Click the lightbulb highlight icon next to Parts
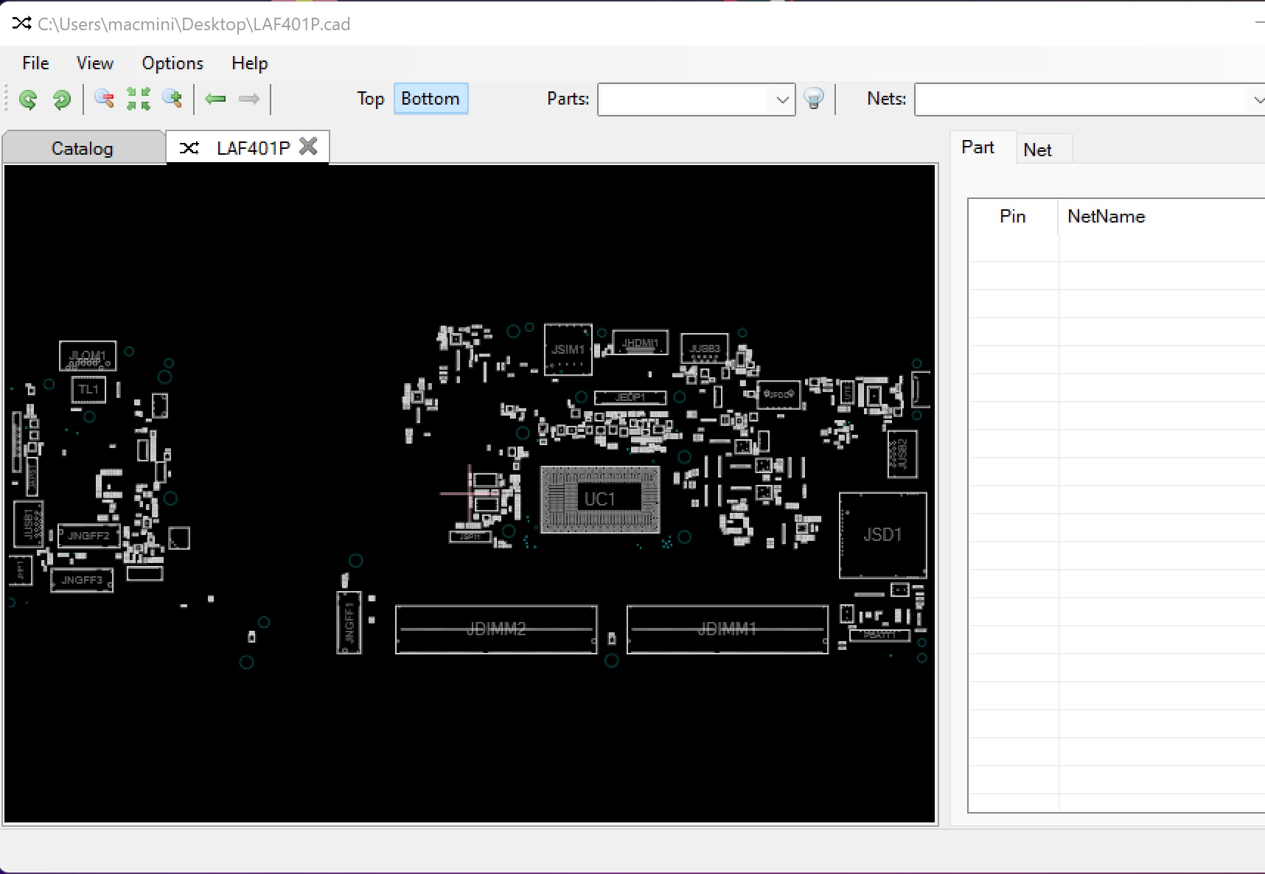 (815, 99)
